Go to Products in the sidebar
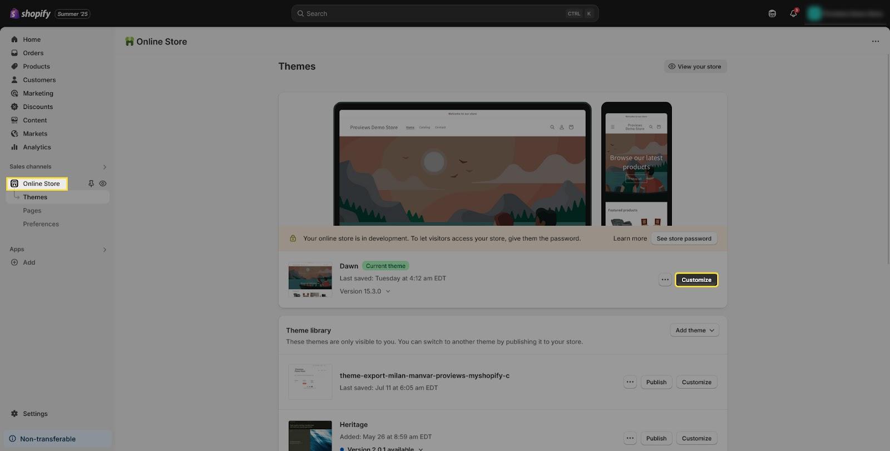 click(x=36, y=66)
